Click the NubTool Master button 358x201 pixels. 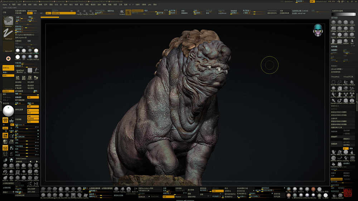pyautogui.click(x=20, y=71)
